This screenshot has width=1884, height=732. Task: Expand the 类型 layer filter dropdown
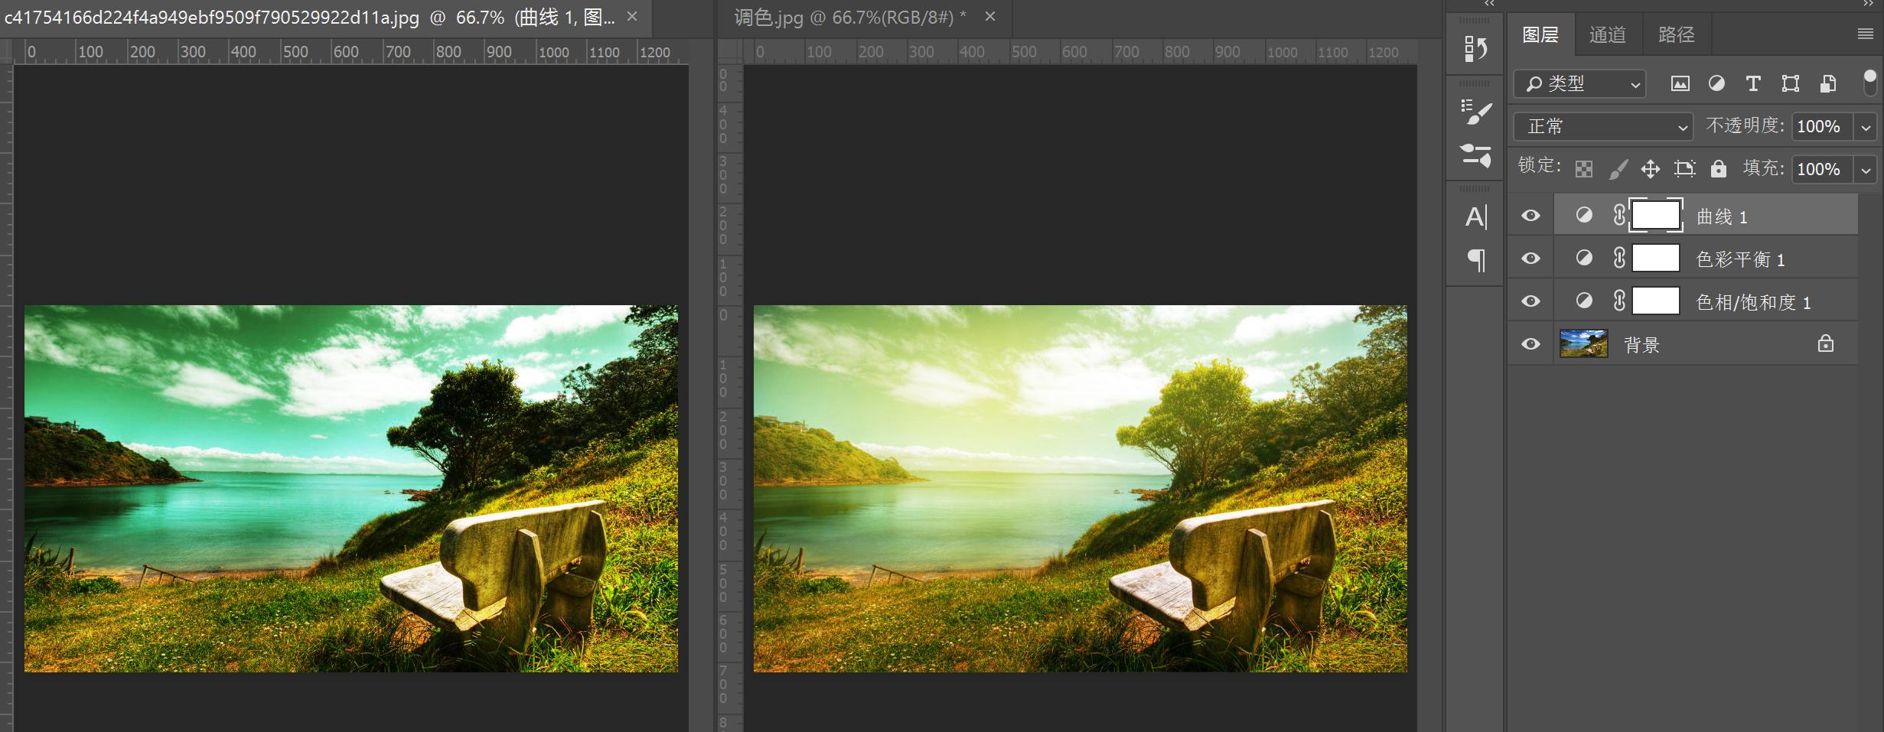(1579, 84)
